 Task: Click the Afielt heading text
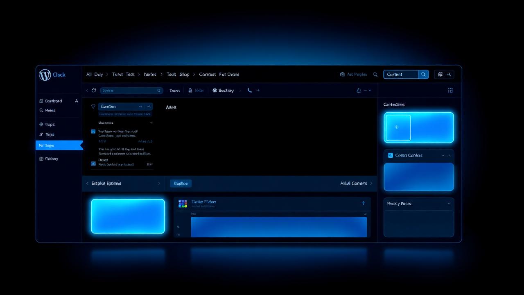171,107
